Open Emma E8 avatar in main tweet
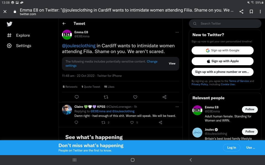The image size is (265, 165). [67, 35]
